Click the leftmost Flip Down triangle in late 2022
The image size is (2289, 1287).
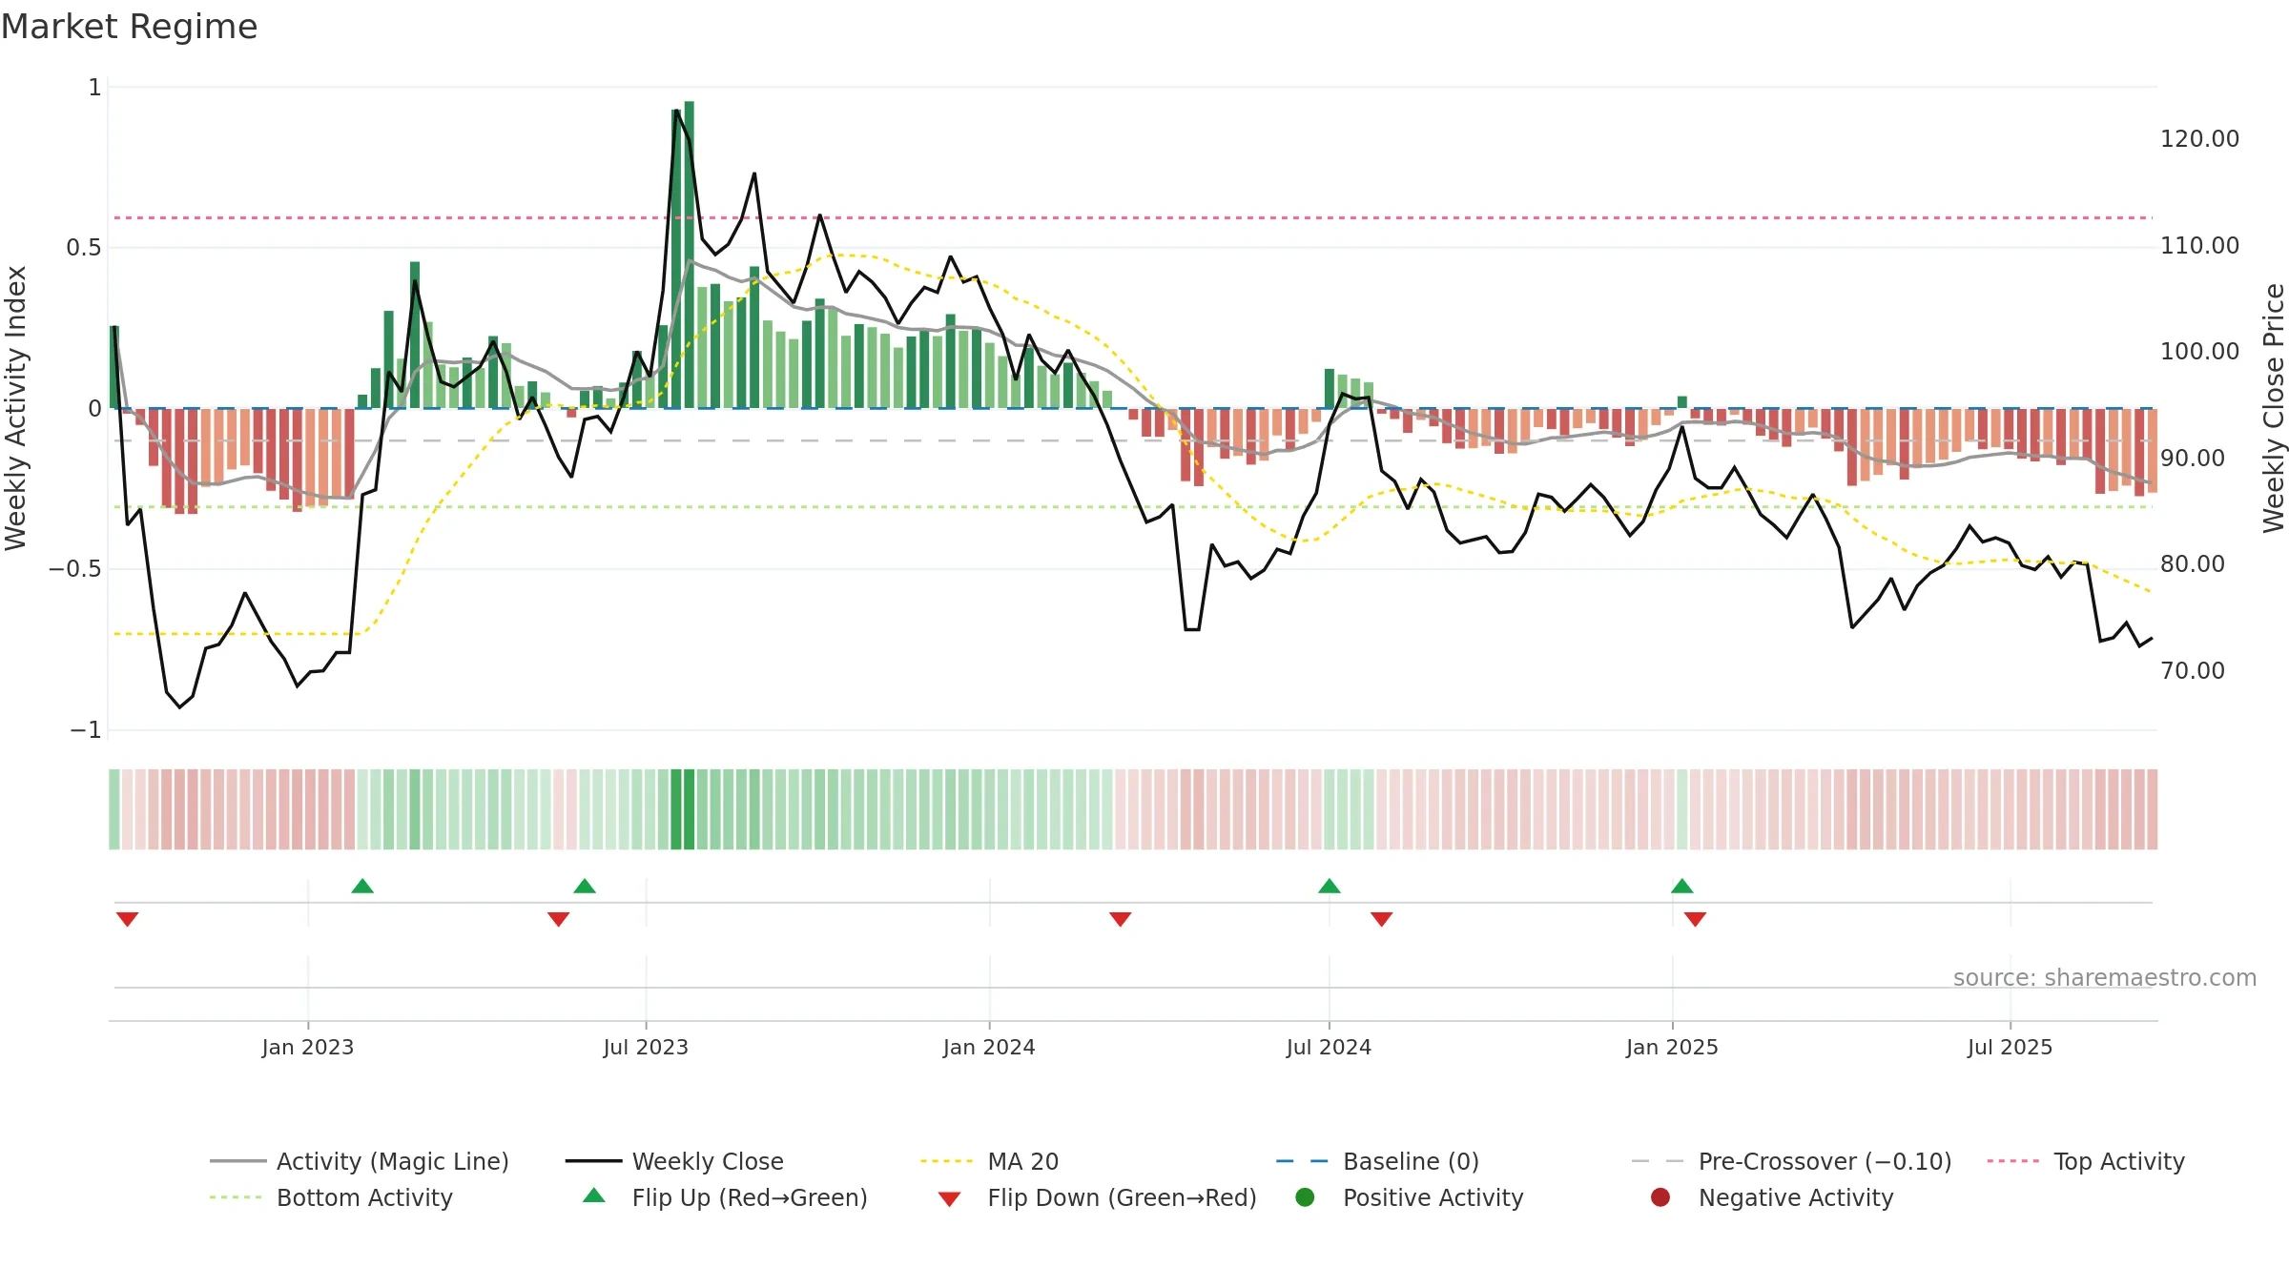click(128, 919)
